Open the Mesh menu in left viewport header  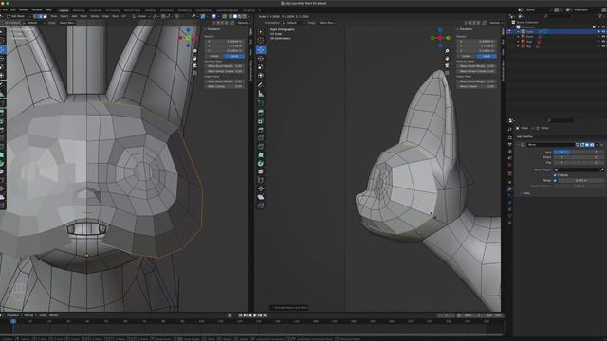(x=84, y=17)
